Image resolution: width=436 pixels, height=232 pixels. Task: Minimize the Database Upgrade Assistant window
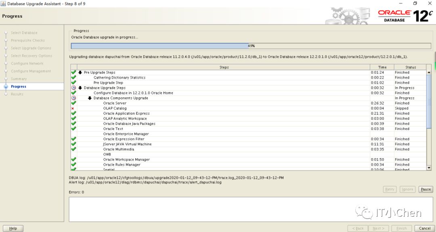(x=401, y=3)
